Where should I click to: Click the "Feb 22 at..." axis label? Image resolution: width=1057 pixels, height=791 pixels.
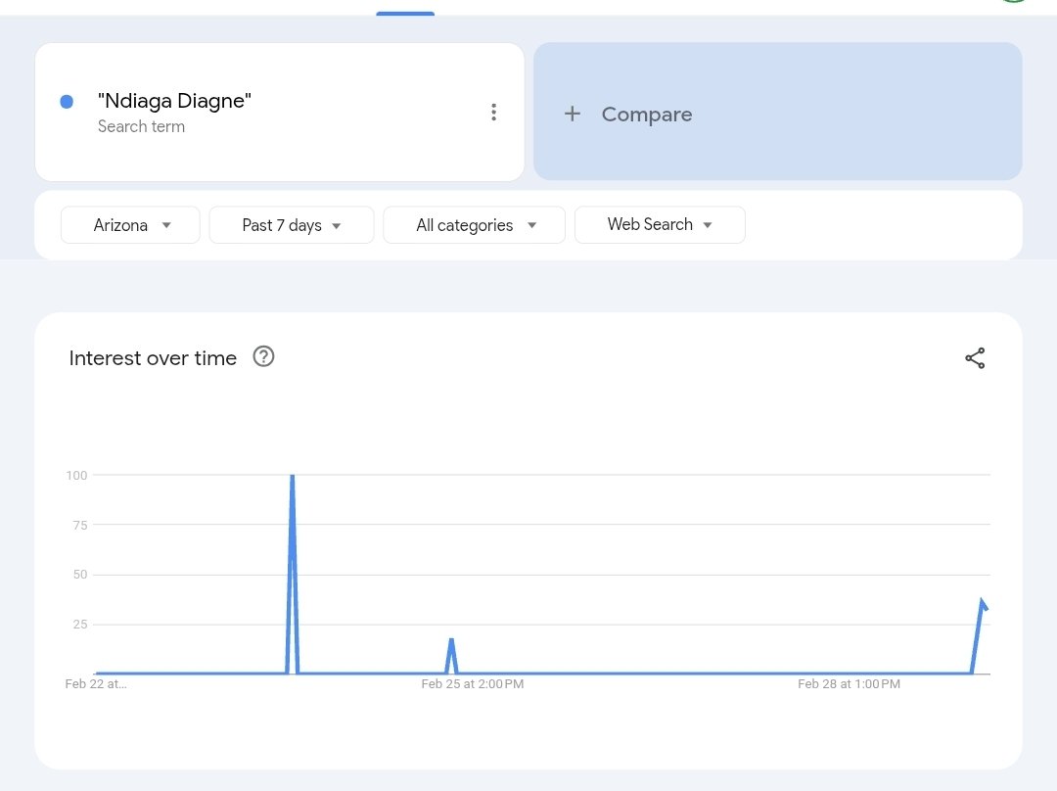pyautogui.click(x=96, y=683)
